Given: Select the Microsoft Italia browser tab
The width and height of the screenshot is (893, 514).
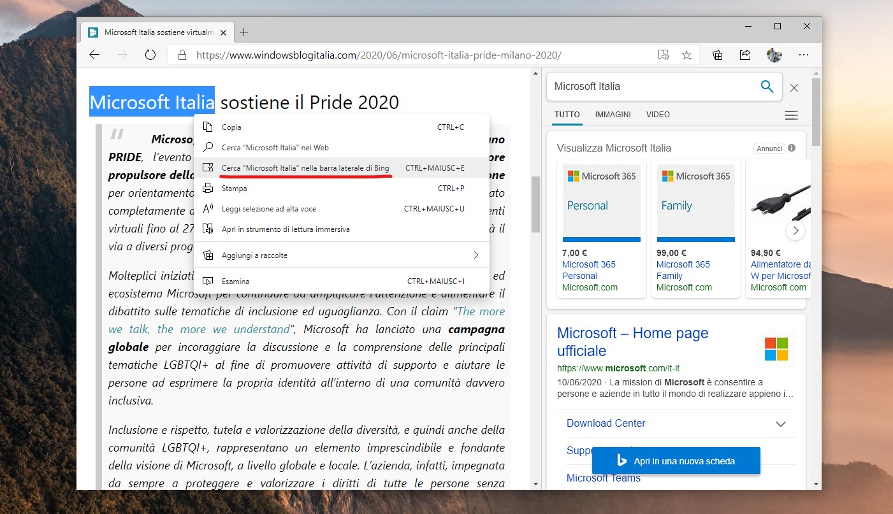Looking at the screenshot, I should pos(156,32).
